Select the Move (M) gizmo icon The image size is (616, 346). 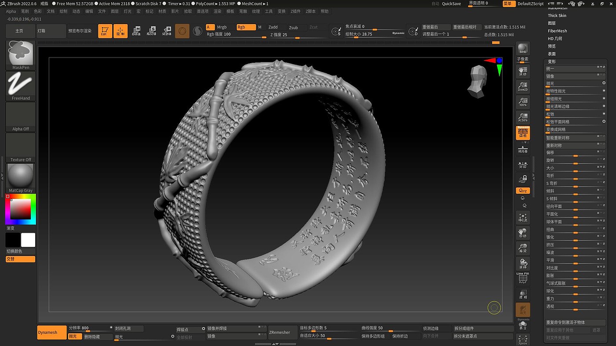coord(136,31)
